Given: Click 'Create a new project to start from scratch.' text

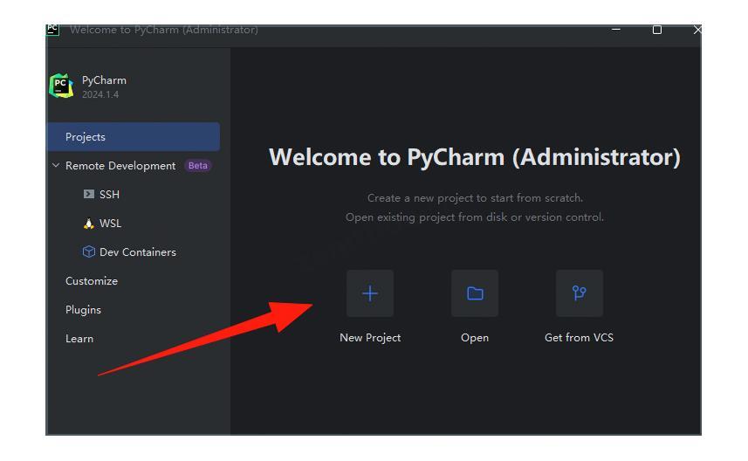Looking at the screenshot, I should 475,197.
